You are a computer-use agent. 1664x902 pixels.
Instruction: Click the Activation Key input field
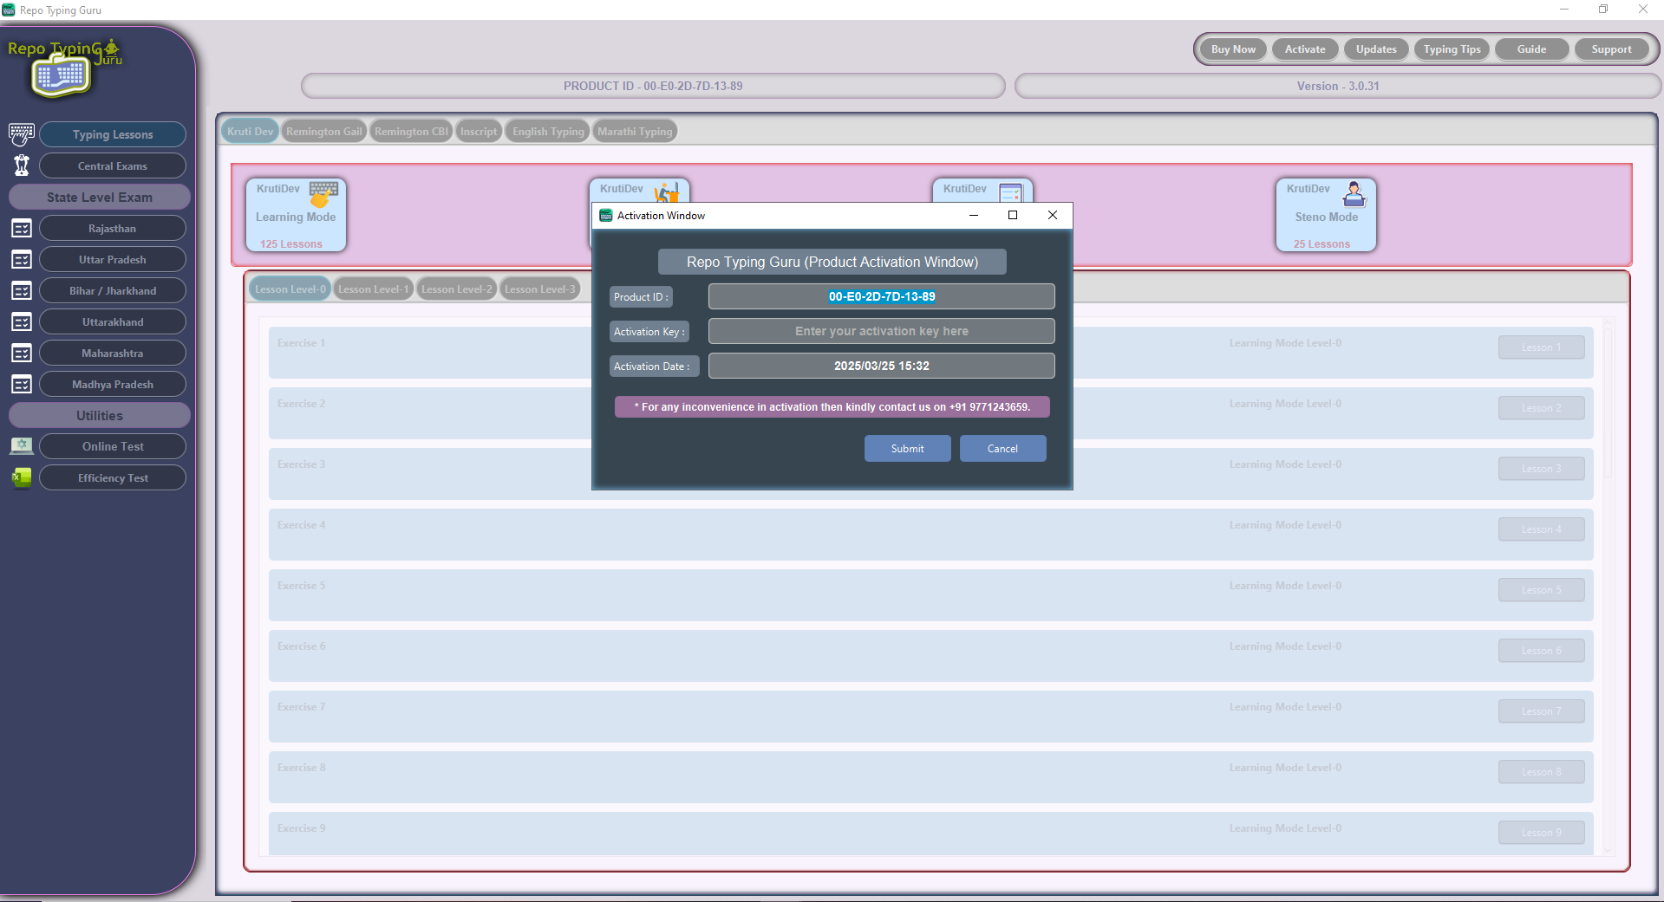pyautogui.click(x=881, y=331)
